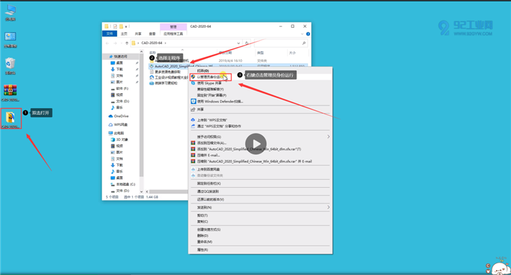Click the Explorer search box
The image size is (511, 275).
[280, 43]
